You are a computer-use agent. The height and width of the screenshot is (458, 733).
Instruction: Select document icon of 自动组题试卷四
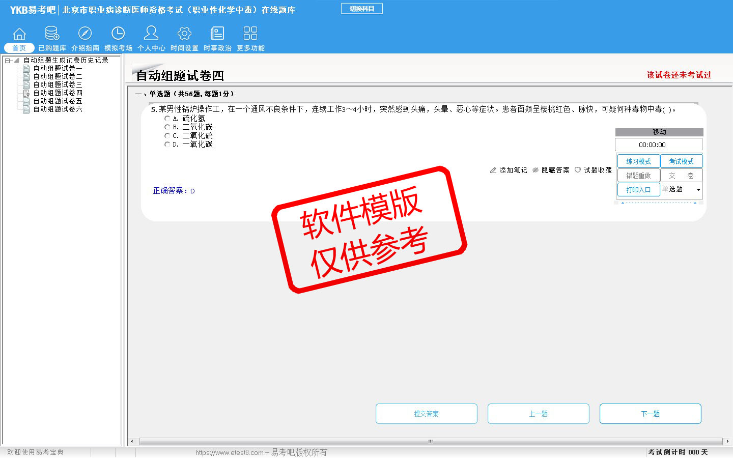click(26, 93)
